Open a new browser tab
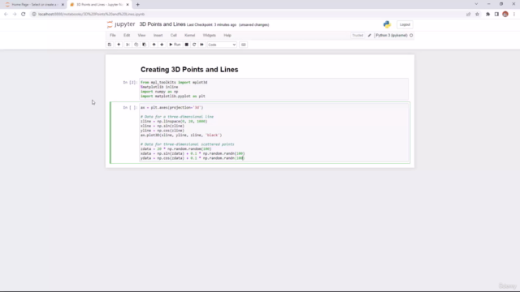Screen dimensions: 520x292 [137, 5]
